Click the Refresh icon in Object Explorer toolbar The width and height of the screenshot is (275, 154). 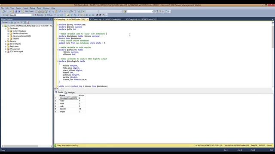(x=24, y=22)
